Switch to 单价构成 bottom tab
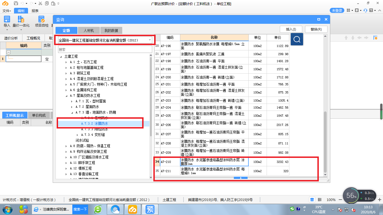Screen dimensions: 383x215 39,115
